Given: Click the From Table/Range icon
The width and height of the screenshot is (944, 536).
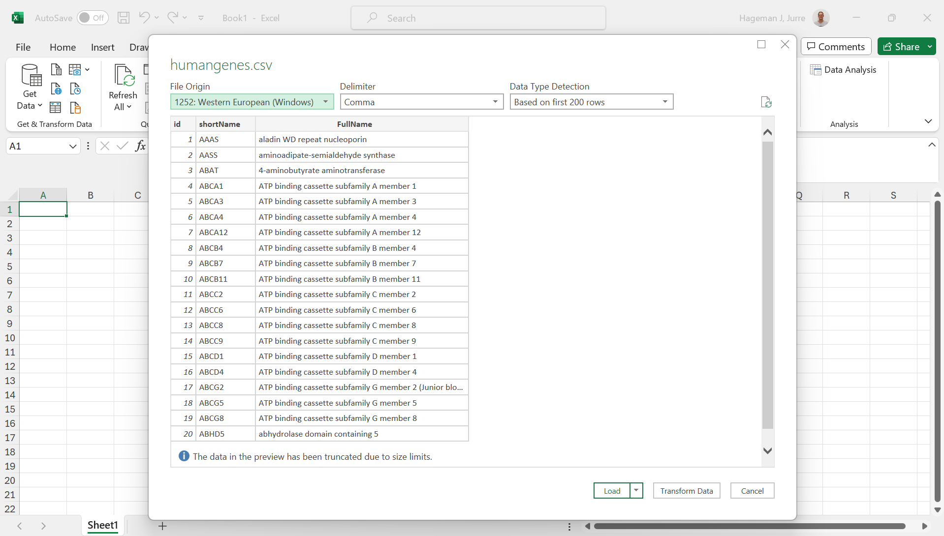Looking at the screenshot, I should click(56, 108).
